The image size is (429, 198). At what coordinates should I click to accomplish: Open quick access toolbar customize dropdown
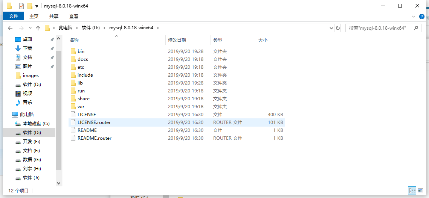tap(37, 6)
